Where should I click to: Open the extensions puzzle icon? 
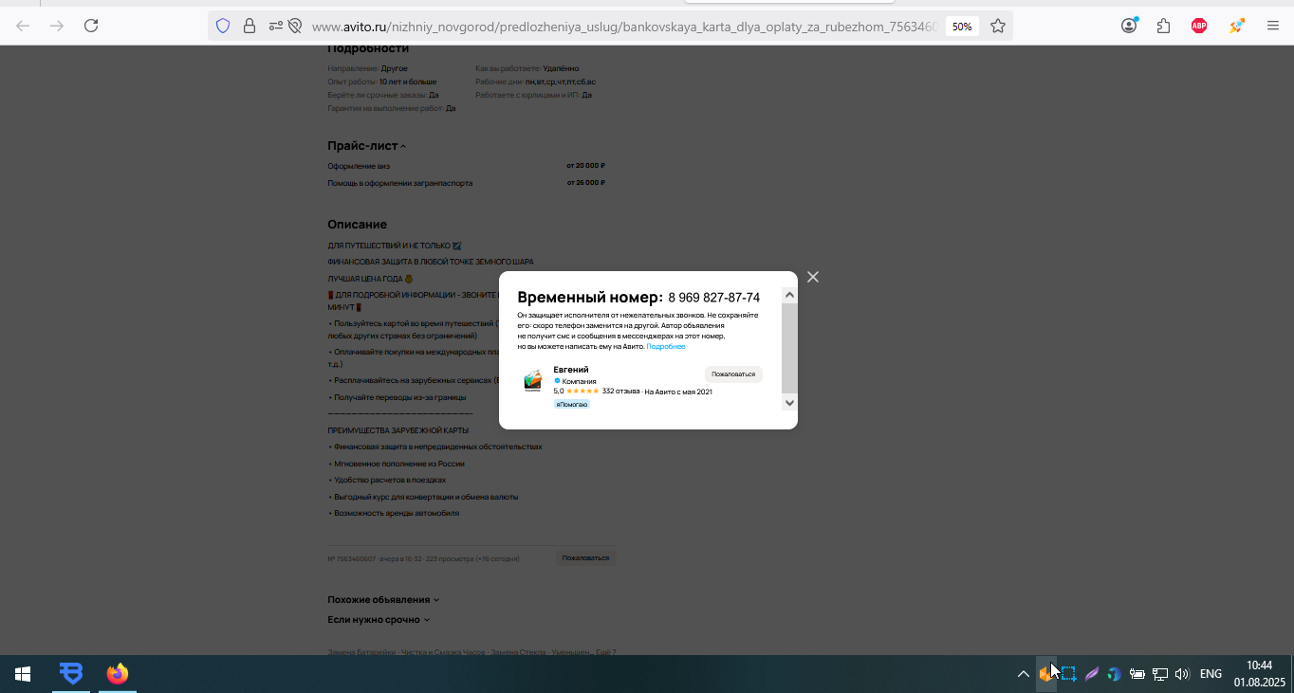1164,27
